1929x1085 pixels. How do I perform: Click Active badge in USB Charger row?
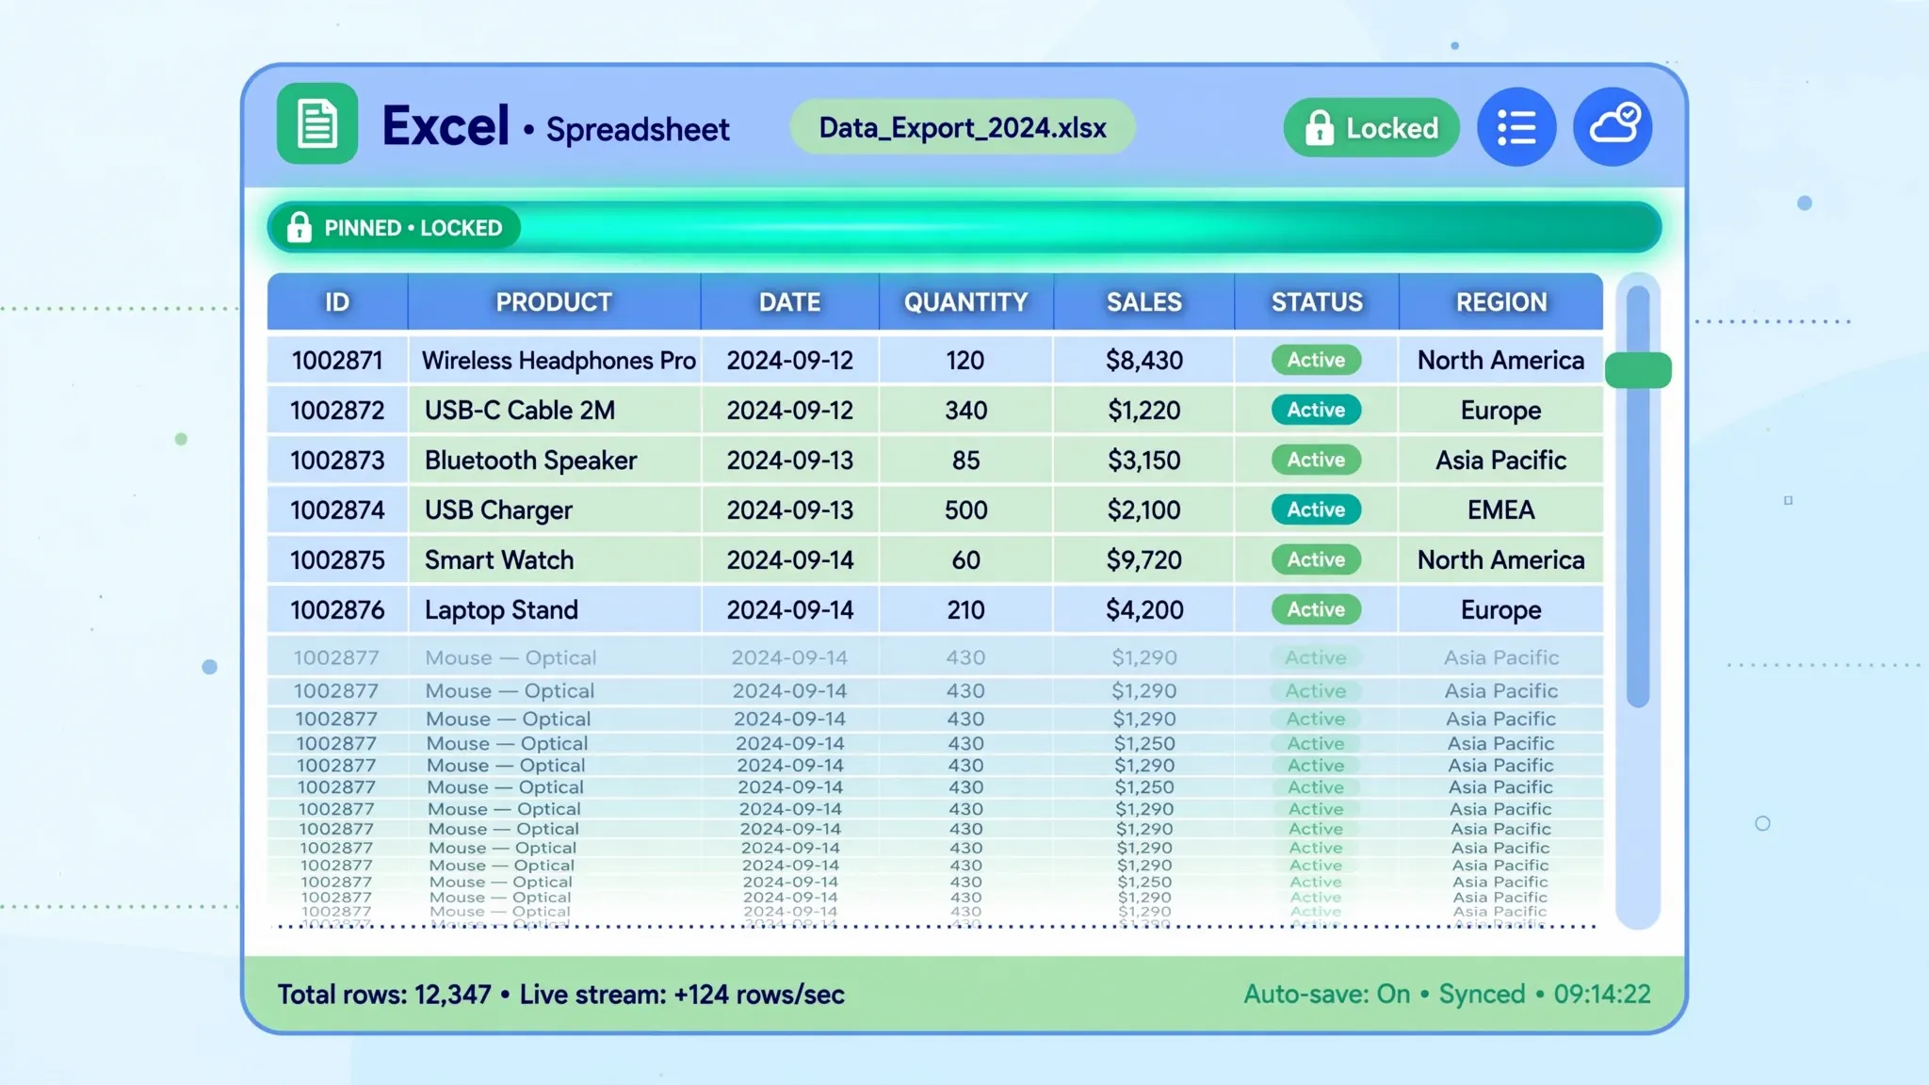pos(1316,510)
